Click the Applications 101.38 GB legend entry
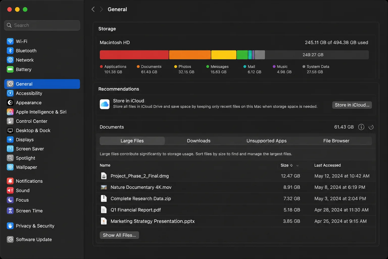 pos(113,69)
